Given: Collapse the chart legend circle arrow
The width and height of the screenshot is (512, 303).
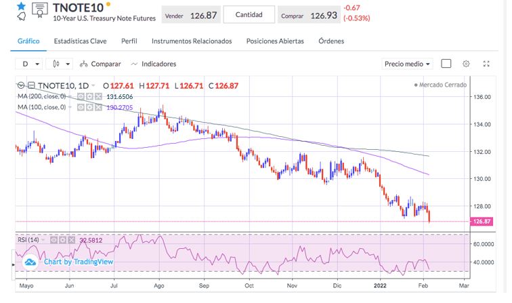Looking at the screenshot, I should tap(21, 85).
